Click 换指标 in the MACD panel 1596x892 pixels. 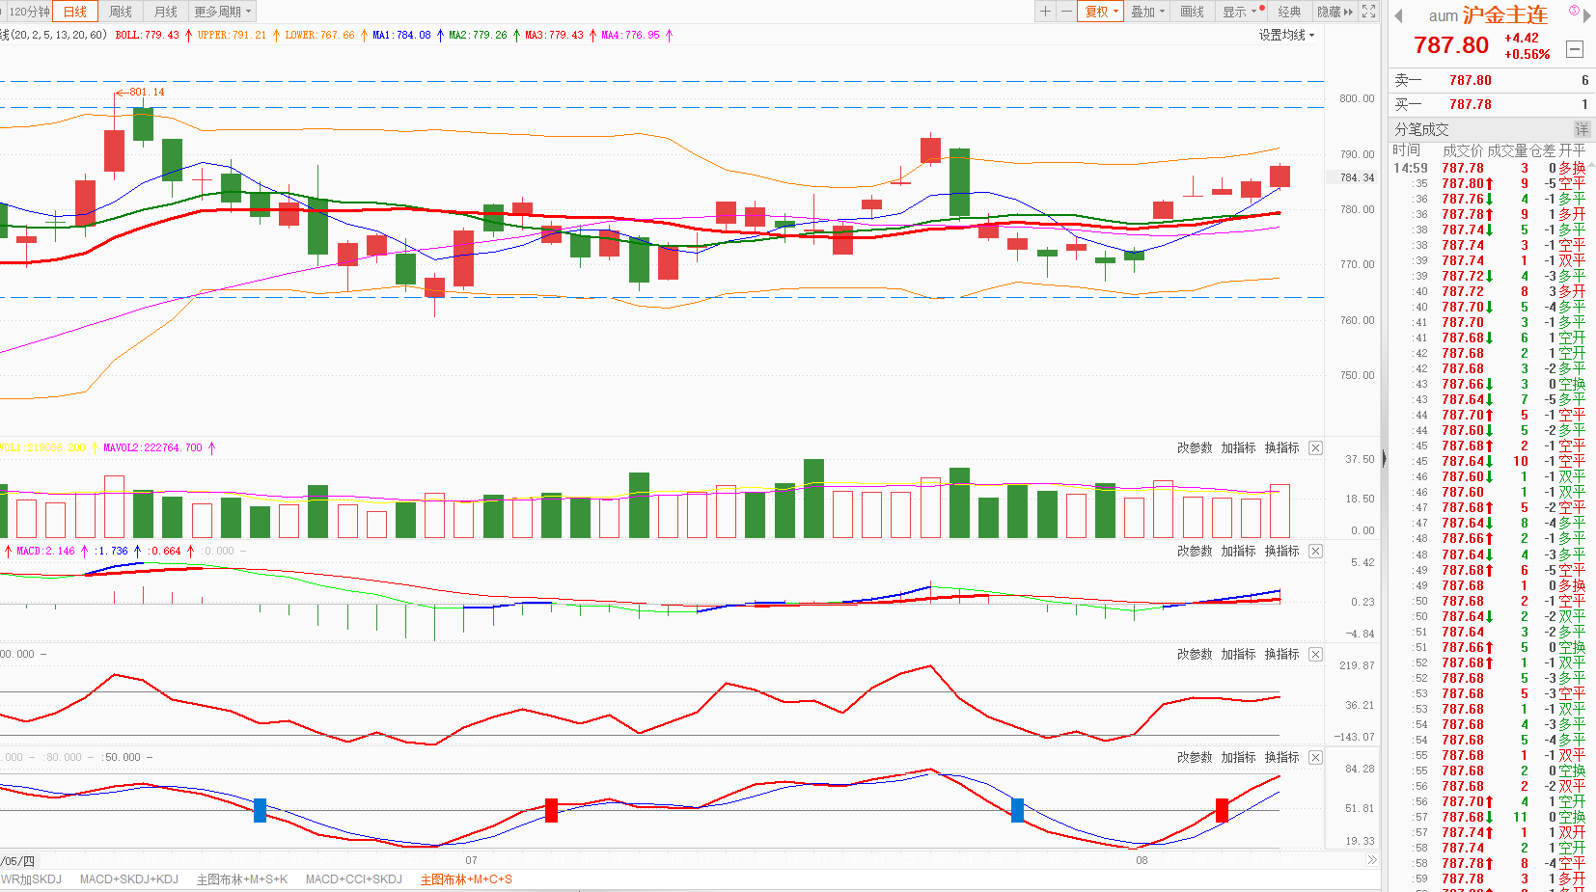tap(1281, 551)
